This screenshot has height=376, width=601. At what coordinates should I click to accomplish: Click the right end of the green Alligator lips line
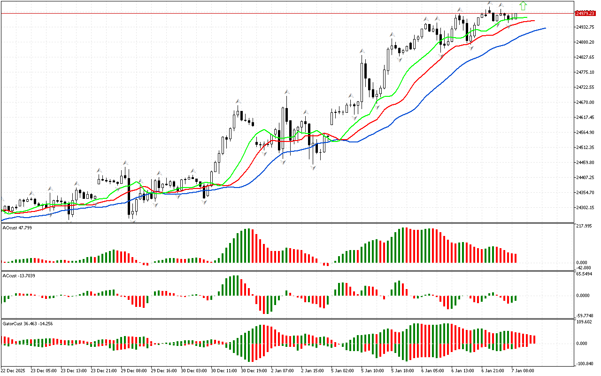coord(527,17)
